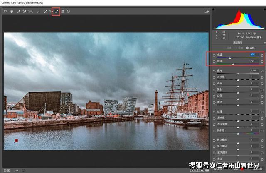Decrease 纹理 with its minus icon
This screenshot has width=266, height=173.
tap(214, 112)
